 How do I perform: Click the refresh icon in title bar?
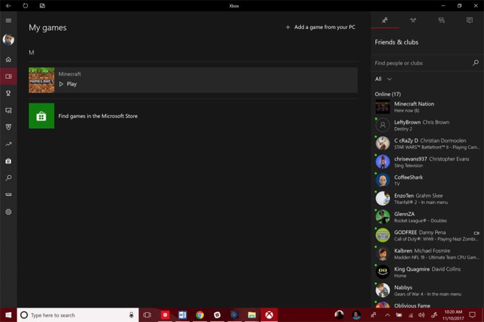[x=25, y=6]
